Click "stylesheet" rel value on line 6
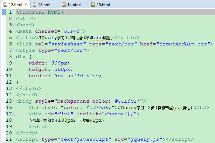This screenshot has height=143, width=215. [67, 44]
